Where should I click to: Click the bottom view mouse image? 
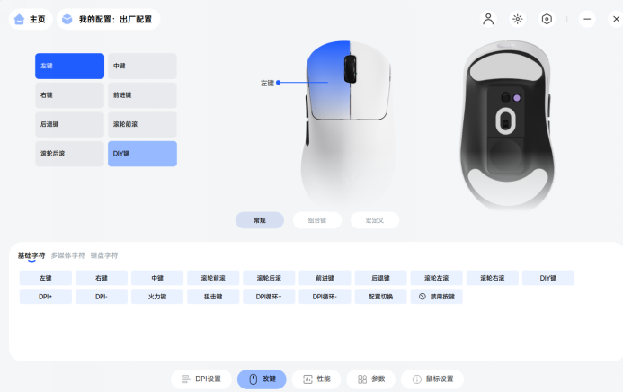click(507, 124)
